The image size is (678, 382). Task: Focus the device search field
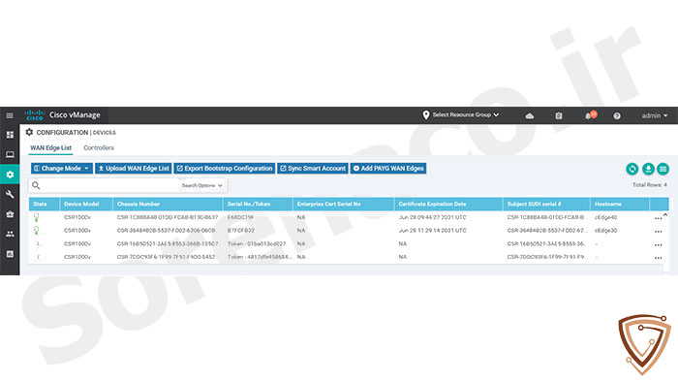pyautogui.click(x=110, y=185)
